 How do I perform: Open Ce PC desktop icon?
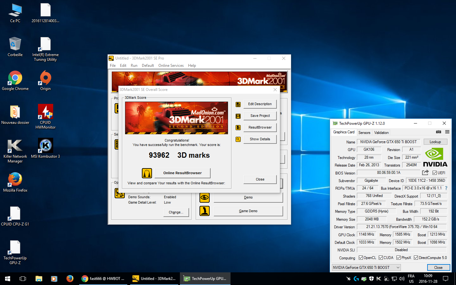tap(15, 13)
